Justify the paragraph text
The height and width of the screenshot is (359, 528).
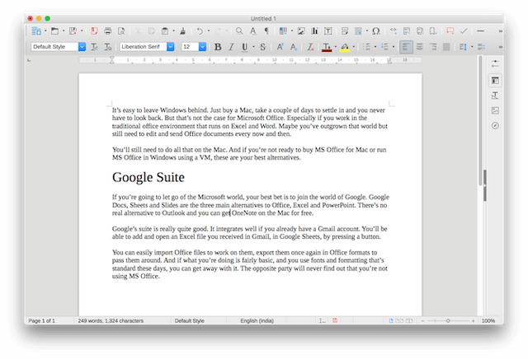coord(446,47)
